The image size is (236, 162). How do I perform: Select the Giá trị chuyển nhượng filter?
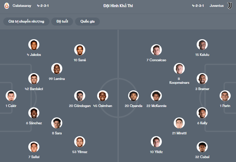click(x=26, y=21)
